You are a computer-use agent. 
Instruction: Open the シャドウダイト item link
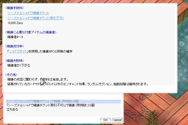coord(18,51)
